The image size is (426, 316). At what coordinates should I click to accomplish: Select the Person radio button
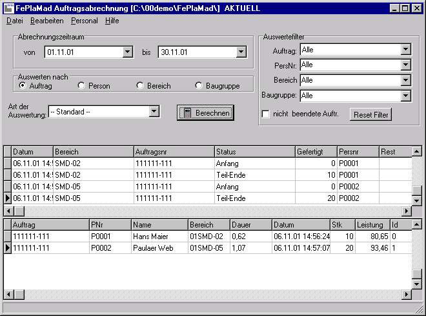point(81,85)
